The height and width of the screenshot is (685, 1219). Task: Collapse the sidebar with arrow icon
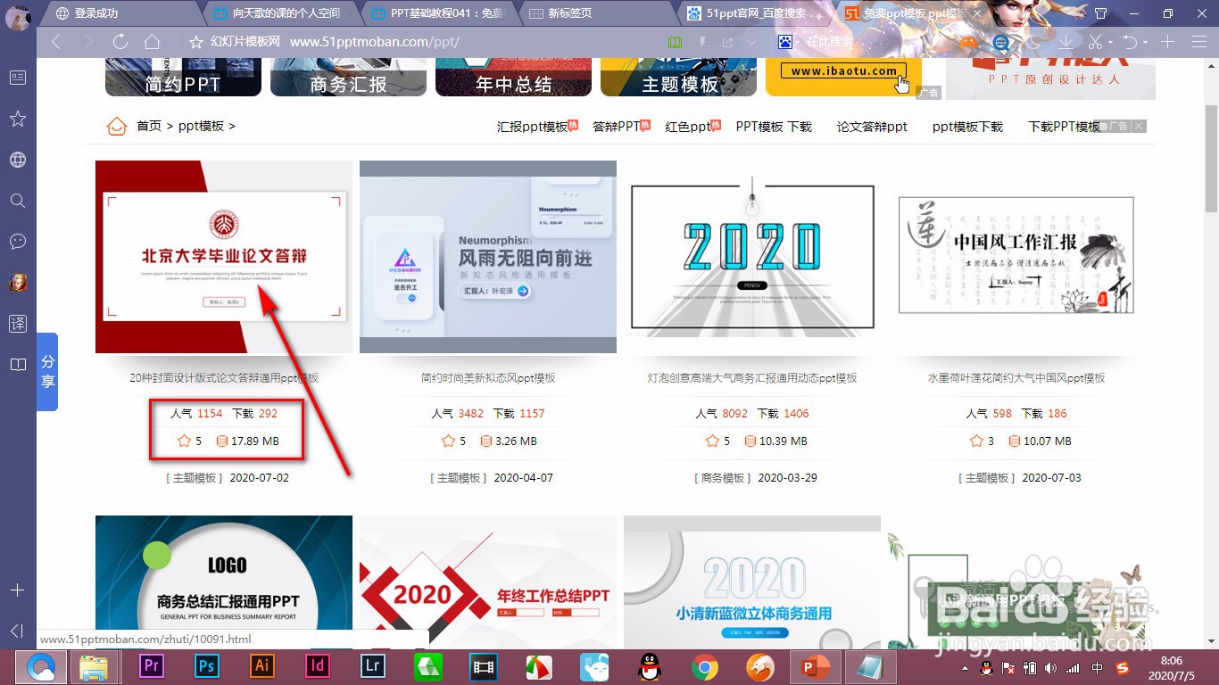[17, 631]
